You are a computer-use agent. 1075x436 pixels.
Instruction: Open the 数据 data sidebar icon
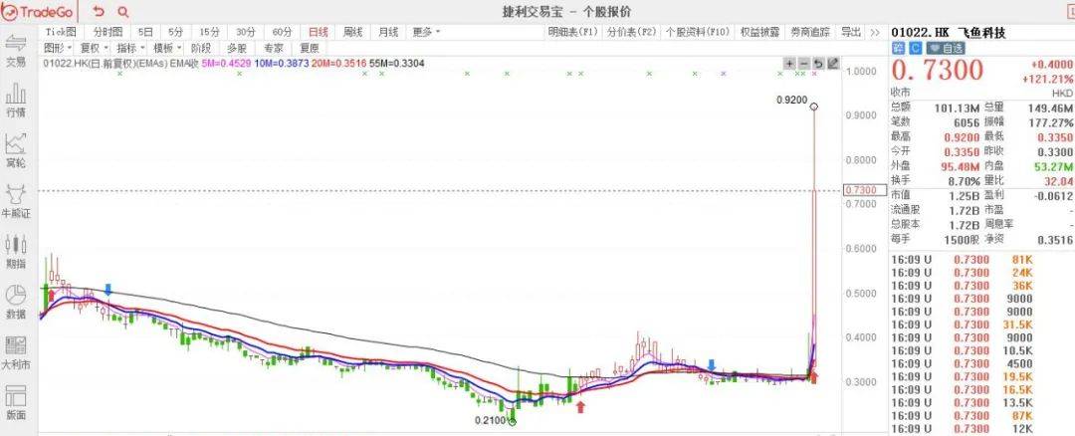click(x=15, y=303)
